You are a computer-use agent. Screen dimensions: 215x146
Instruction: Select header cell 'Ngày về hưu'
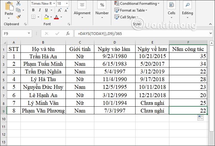click(152, 49)
